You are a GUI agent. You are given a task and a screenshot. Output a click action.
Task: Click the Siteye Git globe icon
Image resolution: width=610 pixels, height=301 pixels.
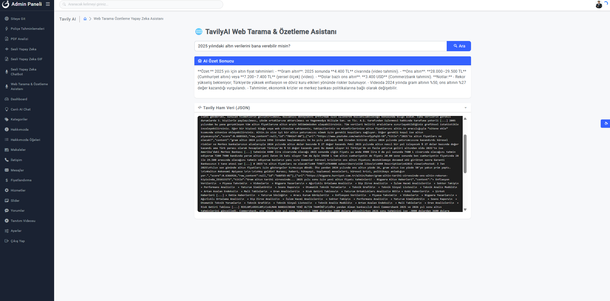click(x=7, y=19)
